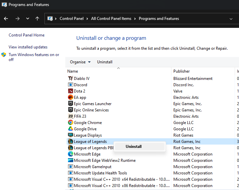Screen dimensions: 239x190
Task: Click the Dota 2 red icon
Action: point(70,91)
